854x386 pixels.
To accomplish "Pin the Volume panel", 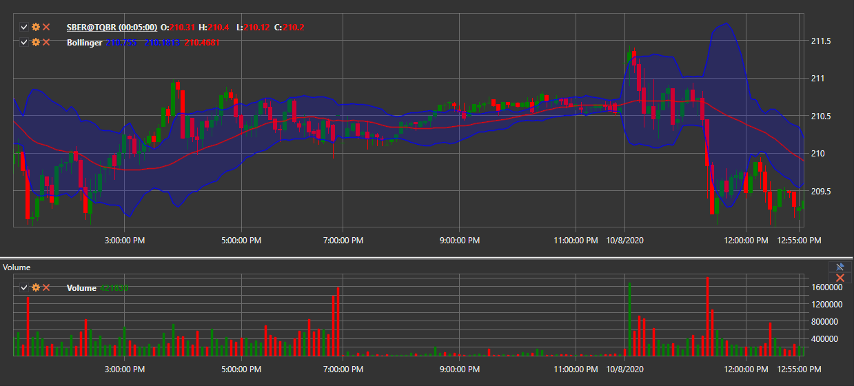I will [x=840, y=267].
